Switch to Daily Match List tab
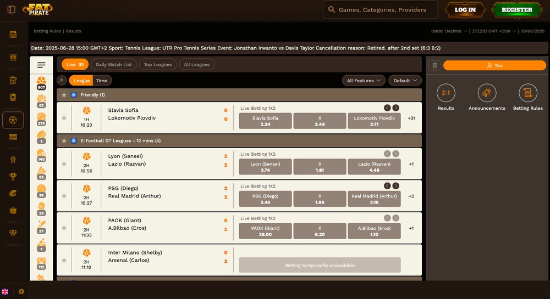 pos(114,64)
